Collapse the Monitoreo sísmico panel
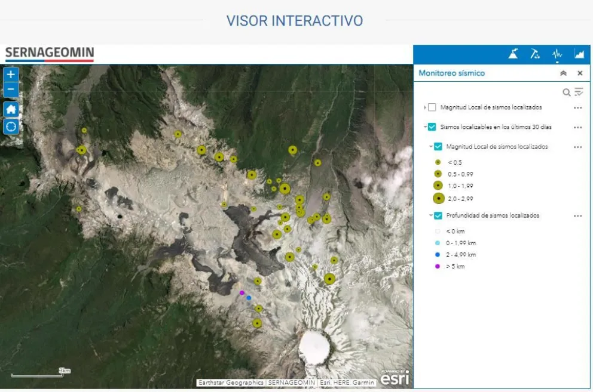593x392 pixels. 563,73
